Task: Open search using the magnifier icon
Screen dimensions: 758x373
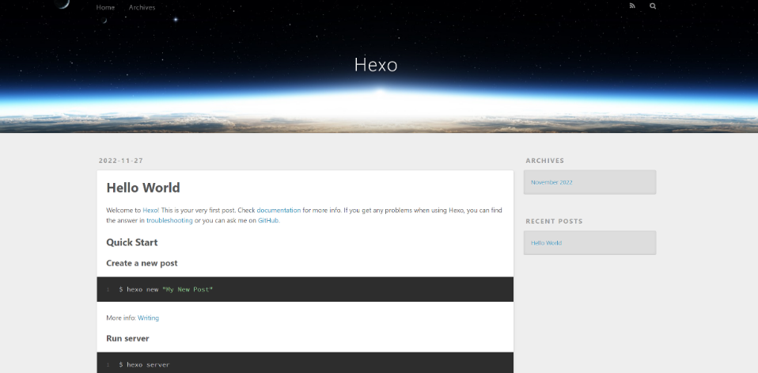Action: coord(653,6)
